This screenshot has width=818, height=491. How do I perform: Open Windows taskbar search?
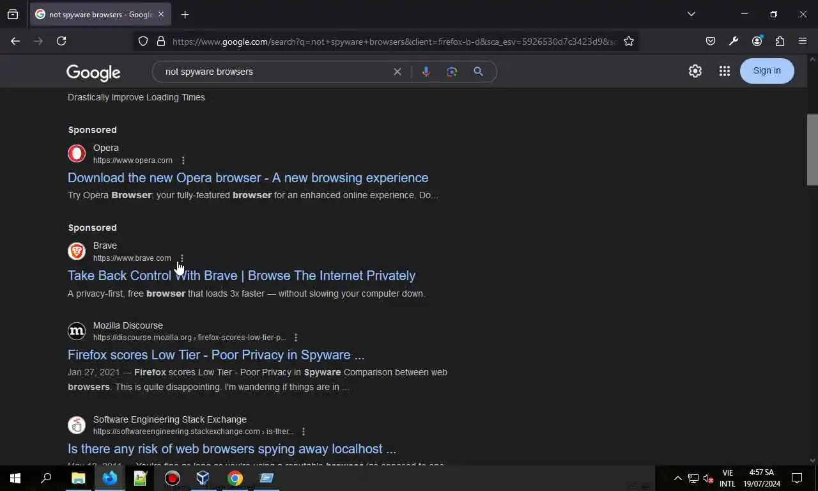[46, 478]
